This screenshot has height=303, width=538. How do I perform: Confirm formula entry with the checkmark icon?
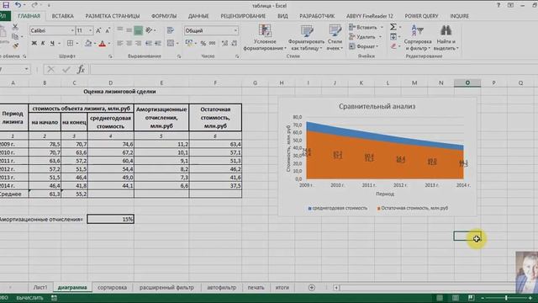[x=66, y=70]
